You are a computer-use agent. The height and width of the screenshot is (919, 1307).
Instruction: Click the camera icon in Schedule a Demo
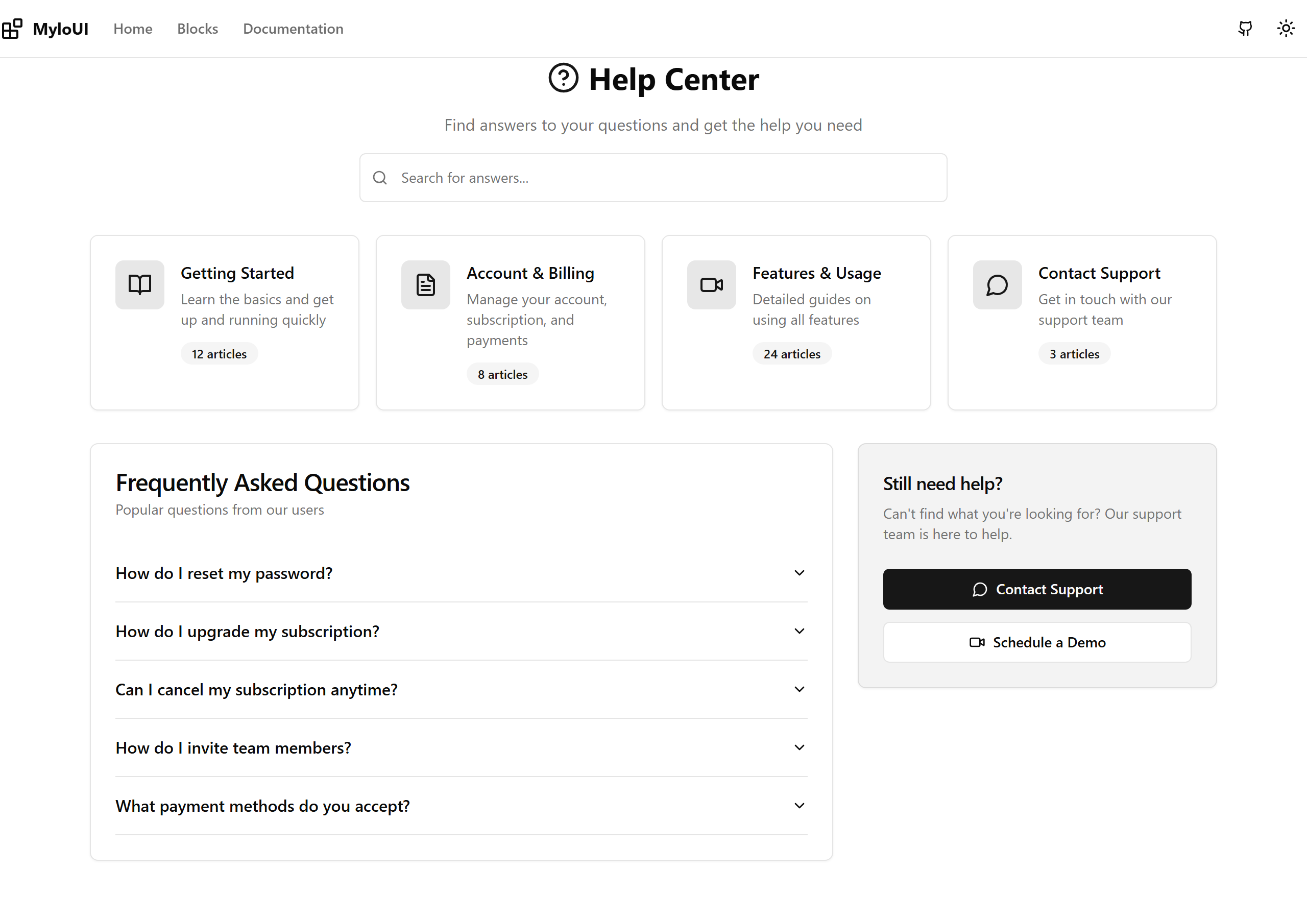(977, 642)
